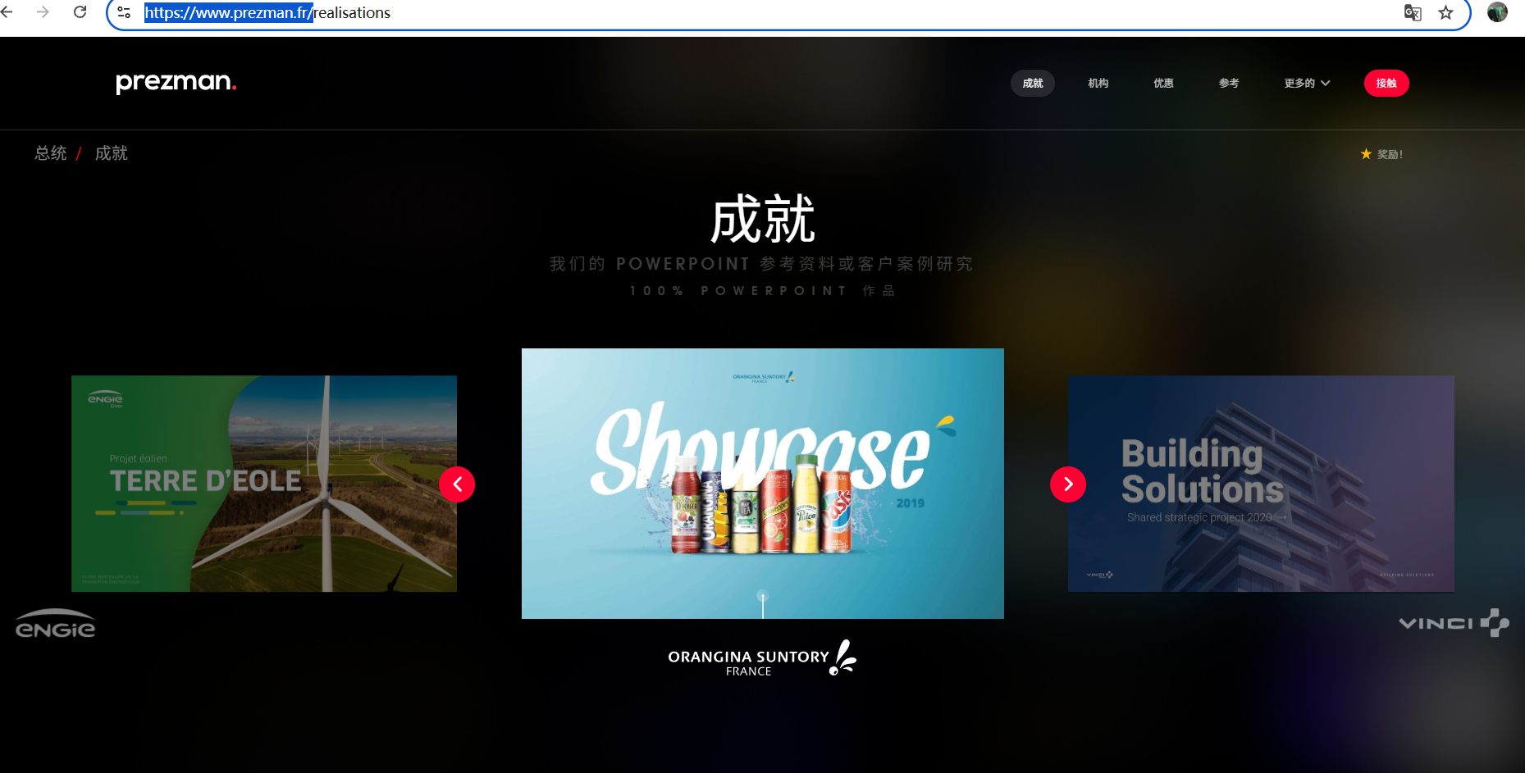Click the gold star awards icon
The height and width of the screenshot is (773, 1525).
point(1366,154)
